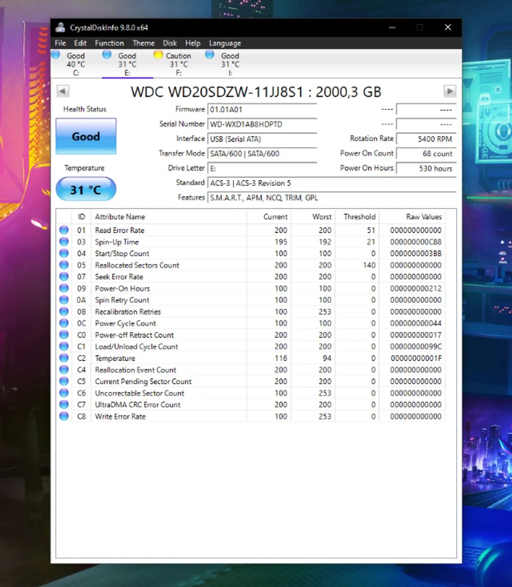This screenshot has width=512, height=587.
Task: Click status icon for Power-off Retract Count row
Action: coord(64,335)
